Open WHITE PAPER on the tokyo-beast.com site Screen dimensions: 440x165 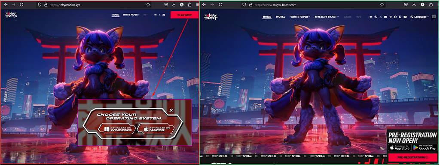point(300,17)
